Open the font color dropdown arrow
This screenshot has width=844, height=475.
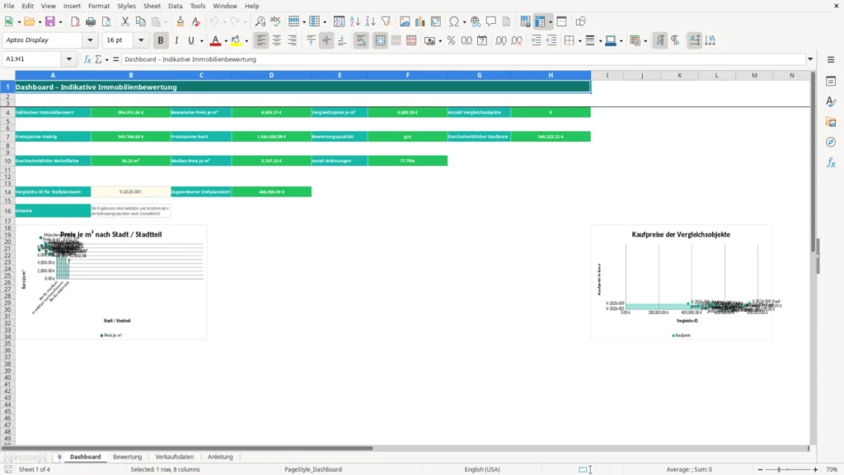click(x=226, y=41)
